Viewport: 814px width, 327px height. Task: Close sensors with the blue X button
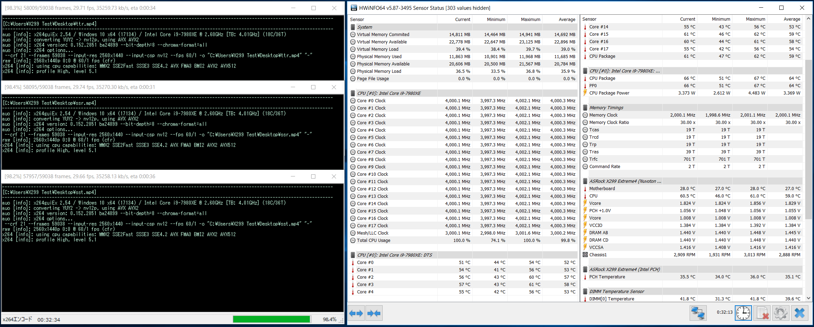pyautogui.click(x=800, y=313)
